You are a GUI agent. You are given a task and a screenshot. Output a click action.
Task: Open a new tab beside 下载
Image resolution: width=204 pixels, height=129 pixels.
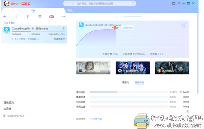click(x=70, y=10)
